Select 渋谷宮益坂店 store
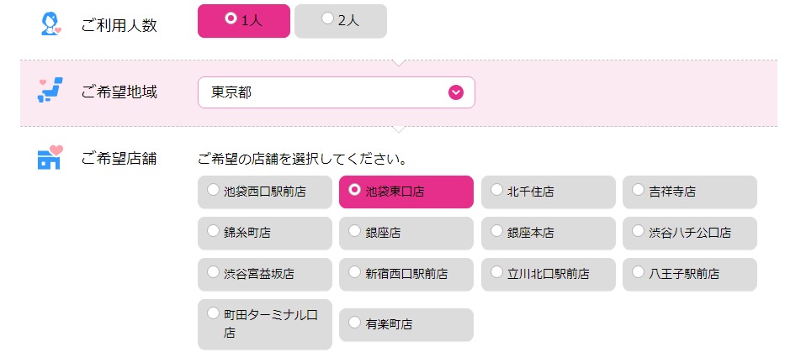 [x=265, y=275]
